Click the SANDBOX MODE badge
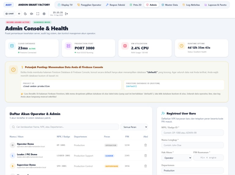The image size is (235, 175). (x=42, y=22)
